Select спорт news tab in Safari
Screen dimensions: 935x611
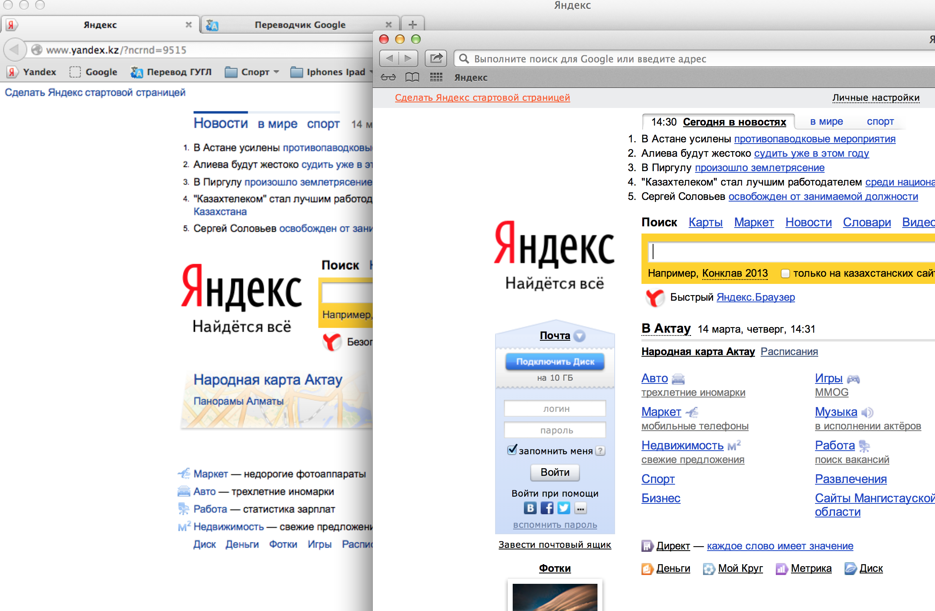pyautogui.click(x=880, y=122)
